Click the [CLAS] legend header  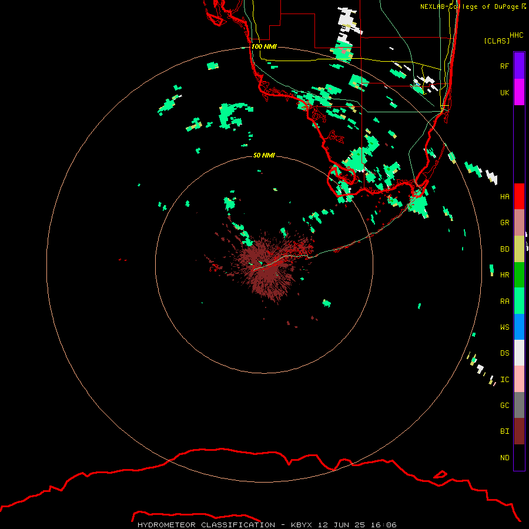[497, 41]
